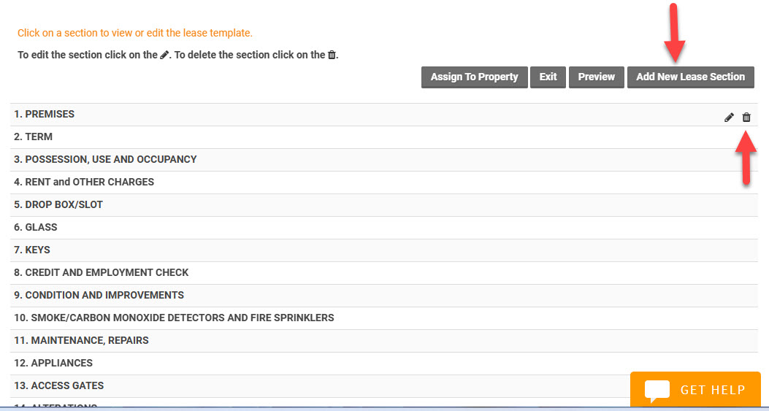Expand the 1. PREMISES section
The height and width of the screenshot is (411, 769).
click(45, 115)
